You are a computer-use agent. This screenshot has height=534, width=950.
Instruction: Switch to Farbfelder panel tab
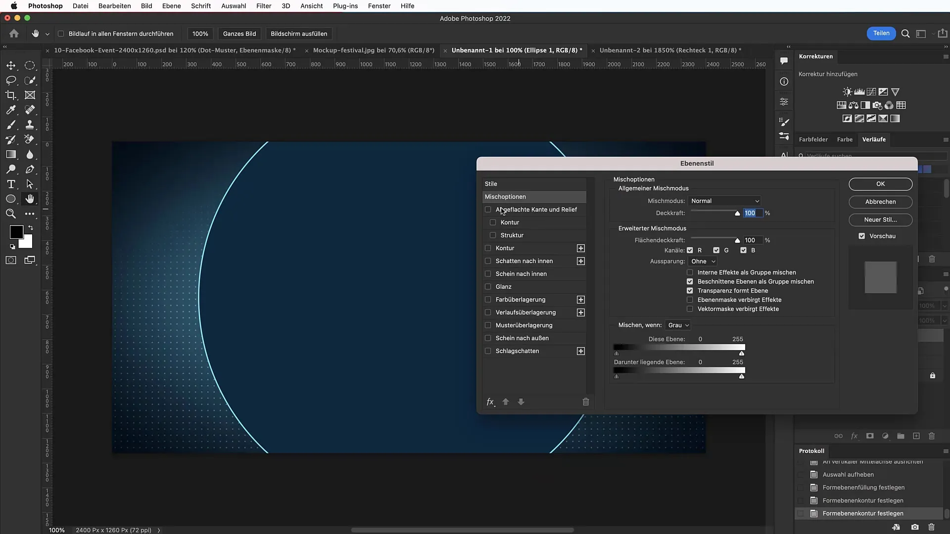[813, 139]
